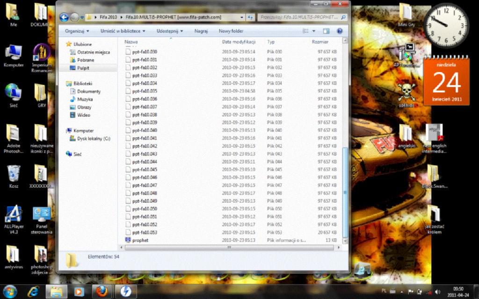
Task: Create a folder with Nowy folder
Action: point(231,31)
